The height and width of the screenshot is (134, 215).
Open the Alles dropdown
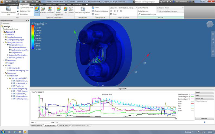tap(204, 95)
